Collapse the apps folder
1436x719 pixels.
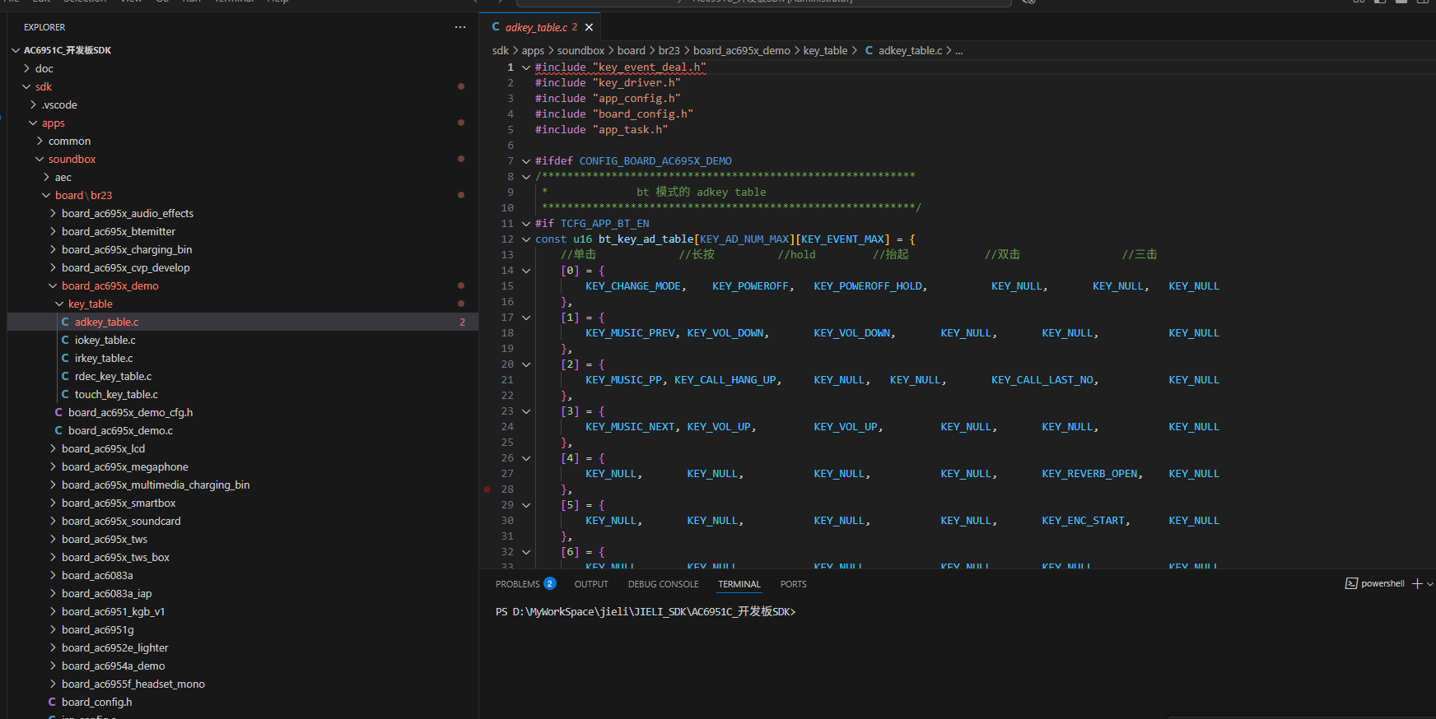33,123
